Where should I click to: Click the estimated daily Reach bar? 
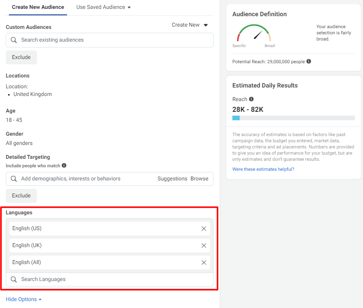[x=293, y=118]
